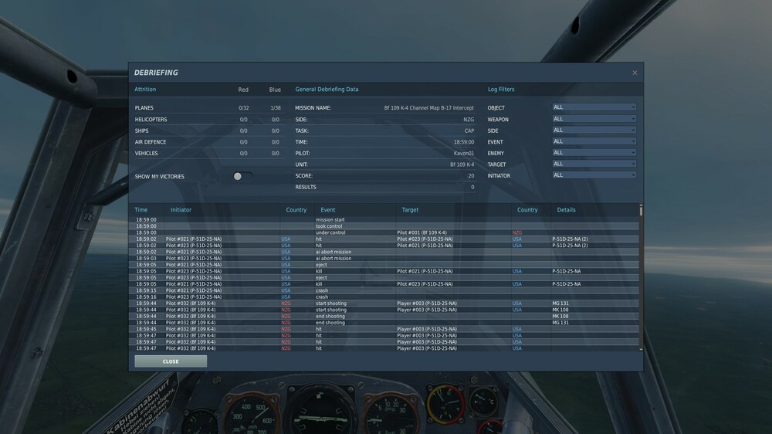Click the General Debriefing Data heading
Image resolution: width=772 pixels, height=434 pixels.
click(327, 90)
